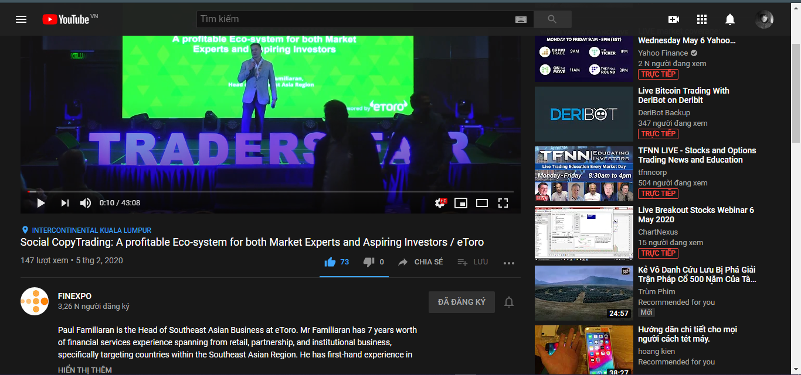Mute the video volume

point(86,203)
